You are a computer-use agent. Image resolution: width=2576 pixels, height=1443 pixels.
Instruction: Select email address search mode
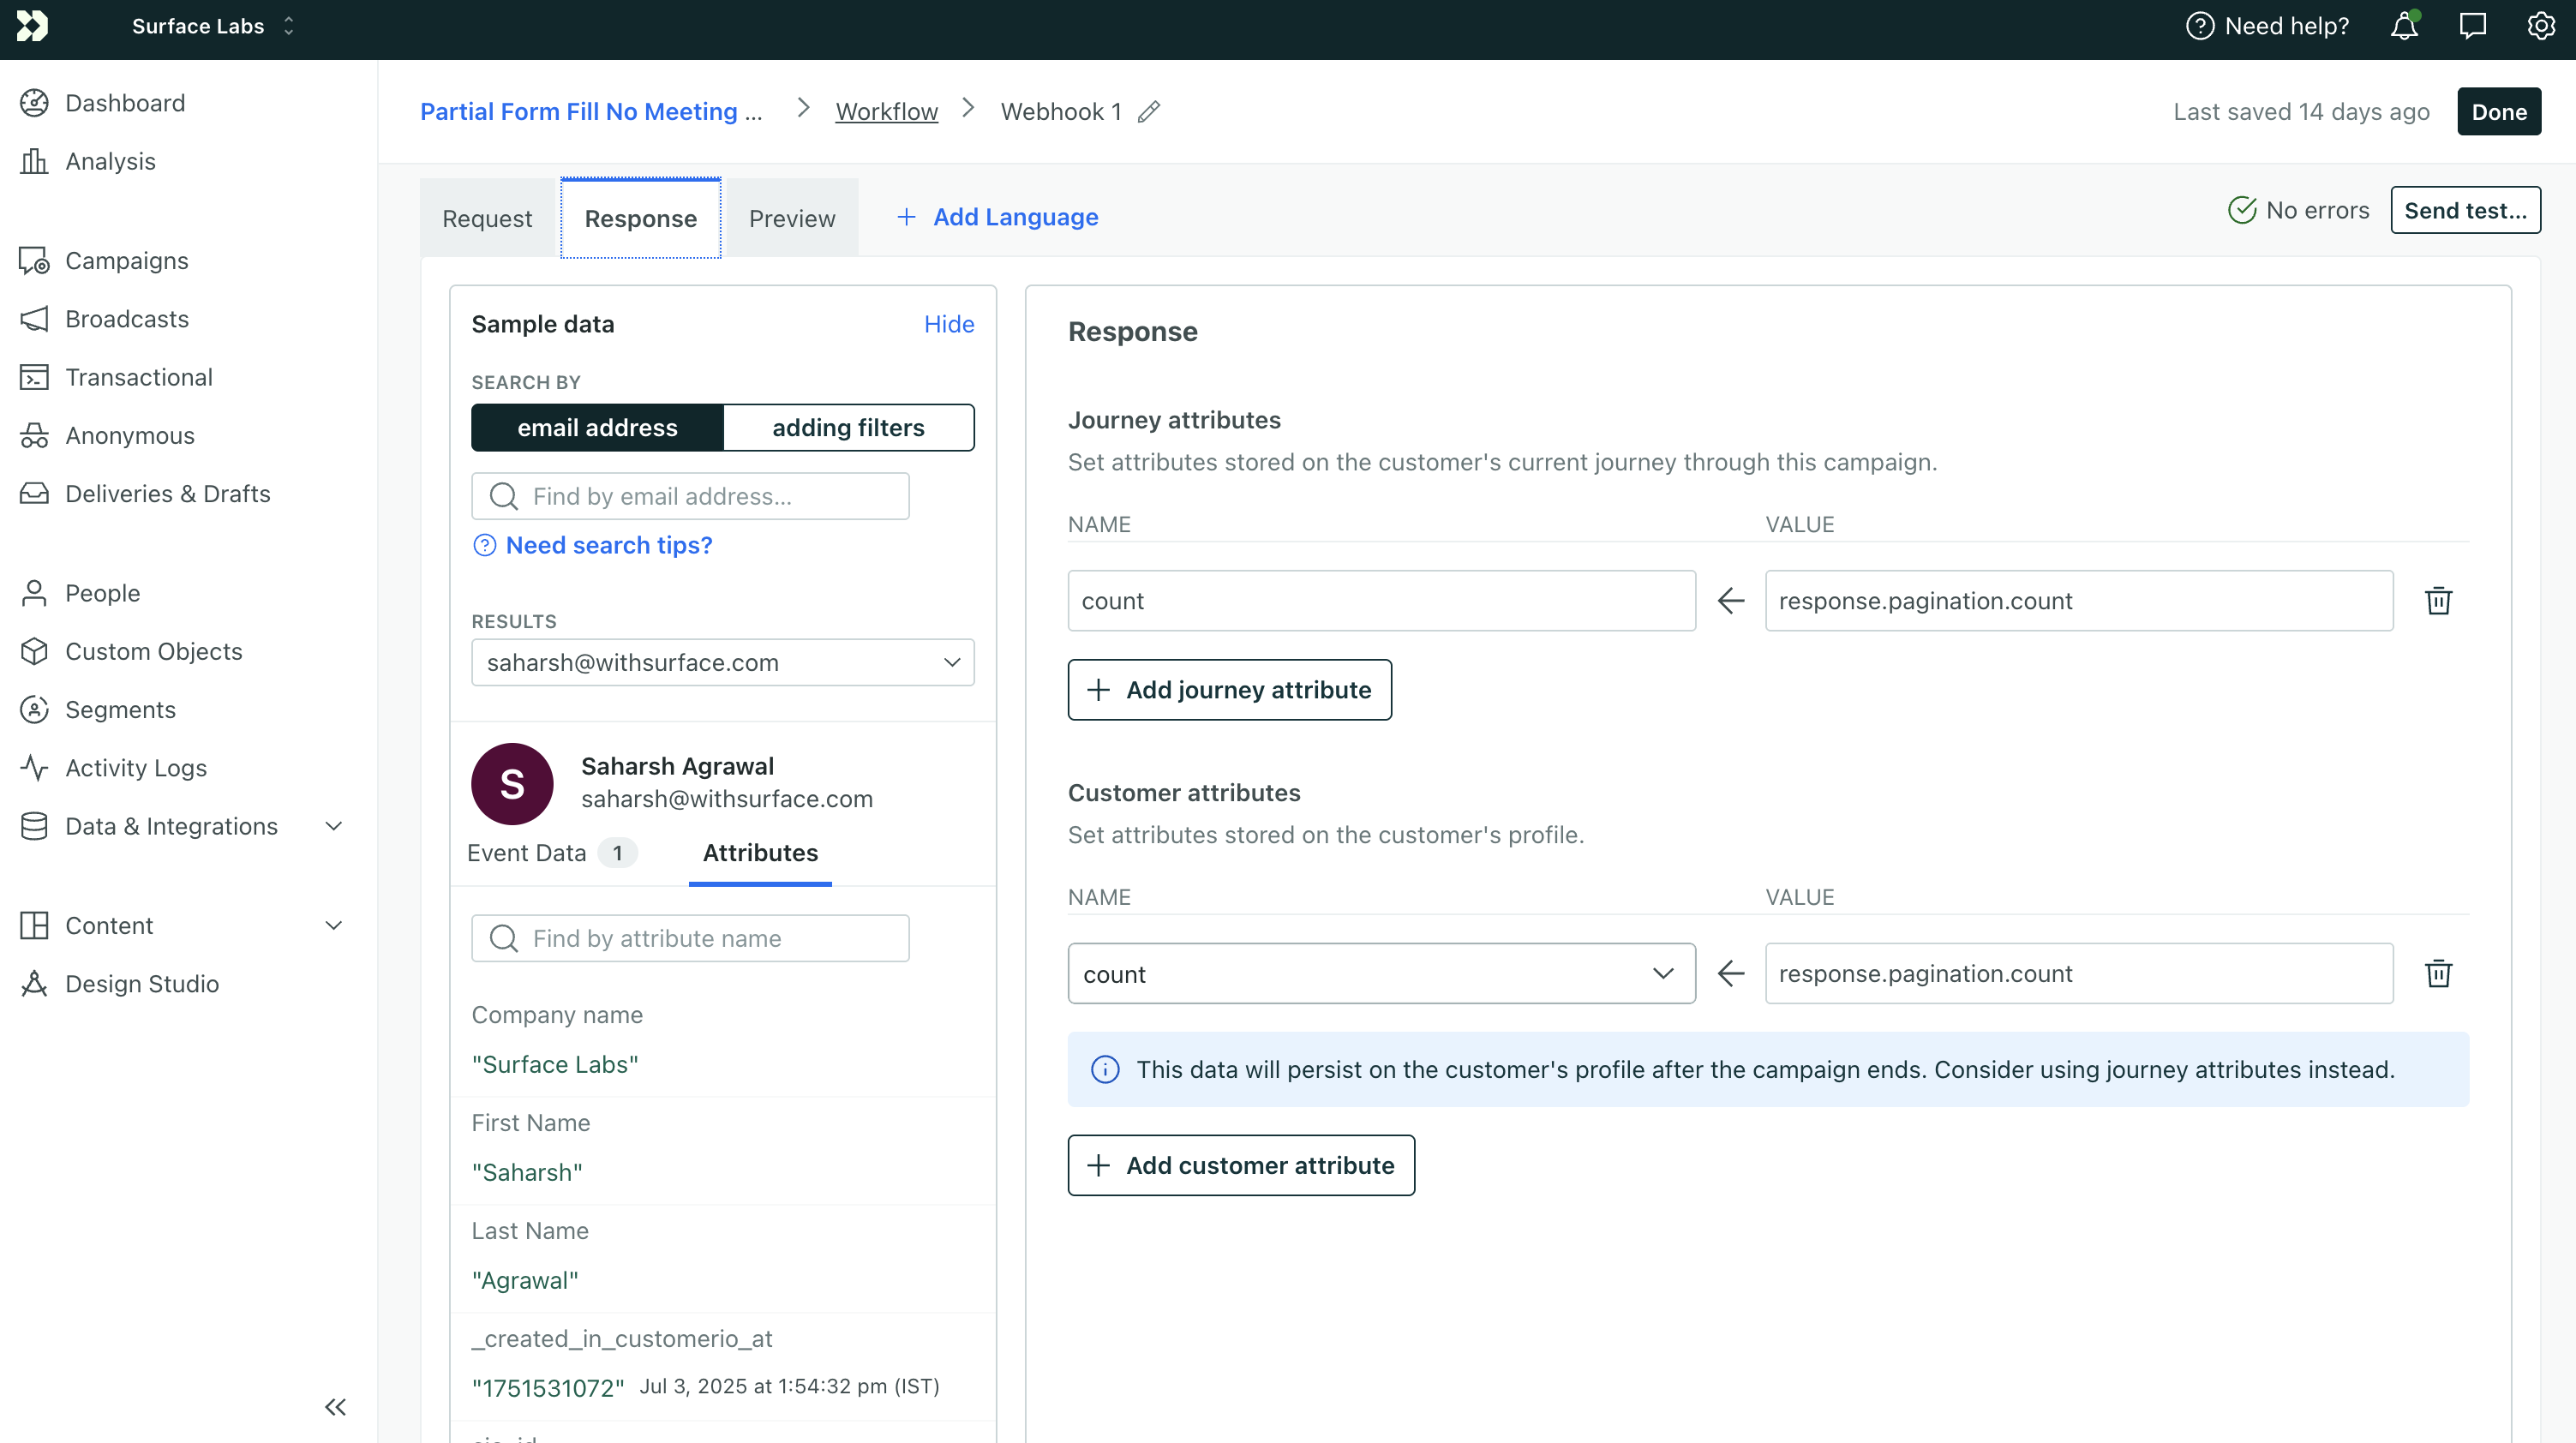(597, 427)
